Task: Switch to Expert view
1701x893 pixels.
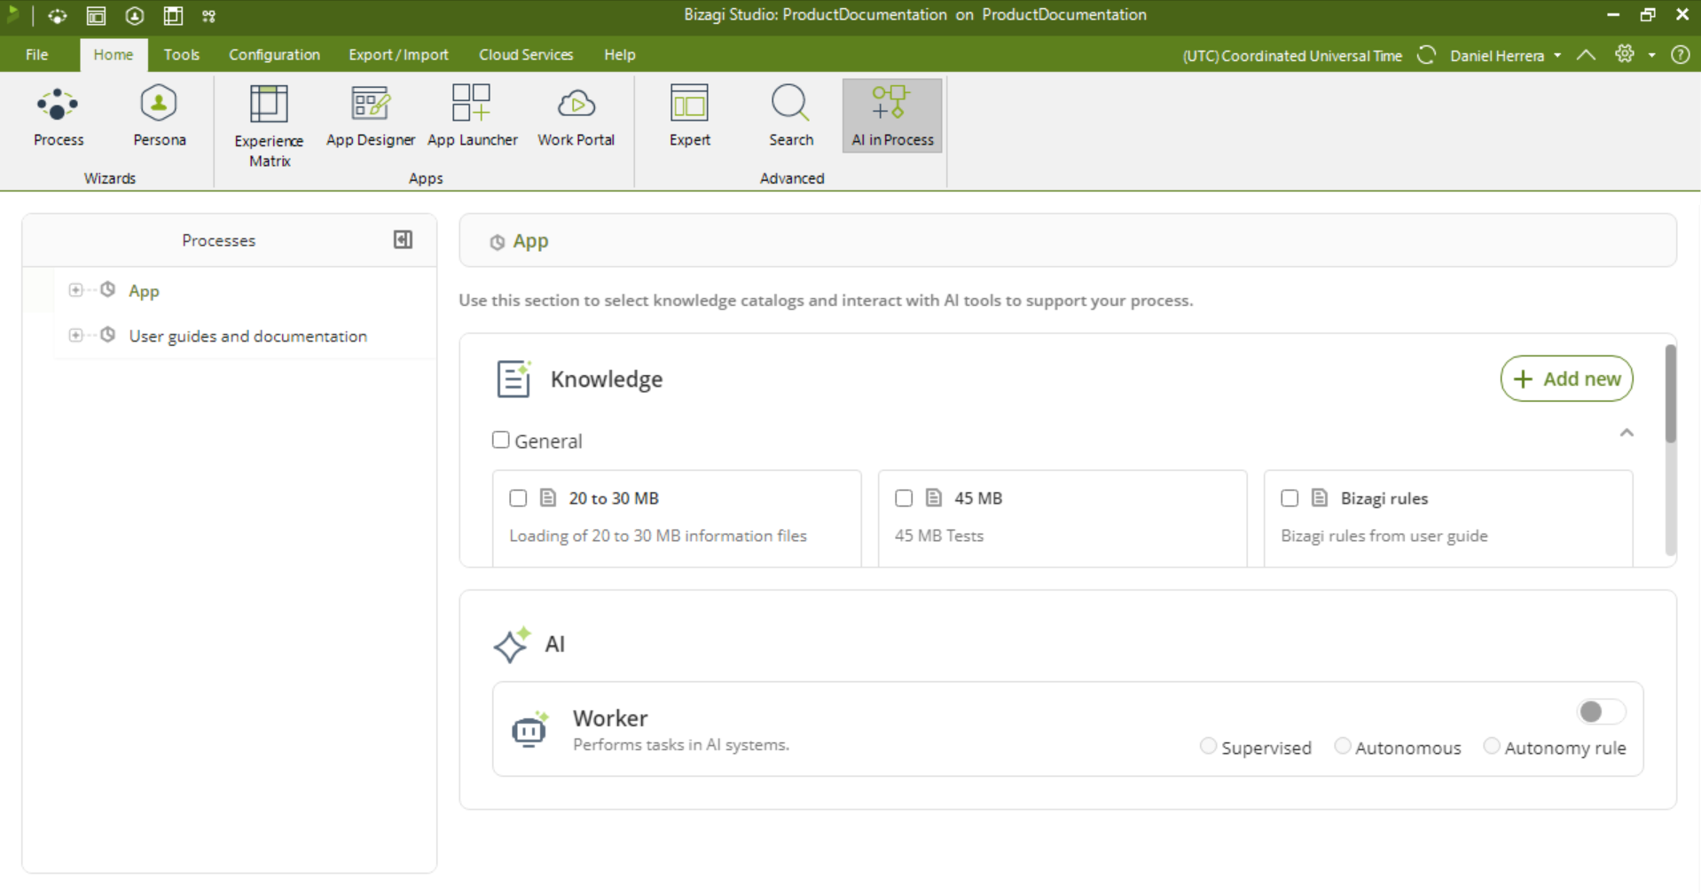Action: pos(689,117)
